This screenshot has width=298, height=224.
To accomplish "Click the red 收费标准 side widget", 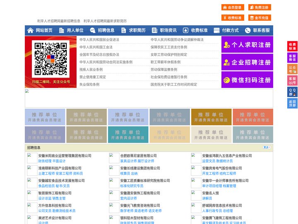I will click(x=292, y=46).
